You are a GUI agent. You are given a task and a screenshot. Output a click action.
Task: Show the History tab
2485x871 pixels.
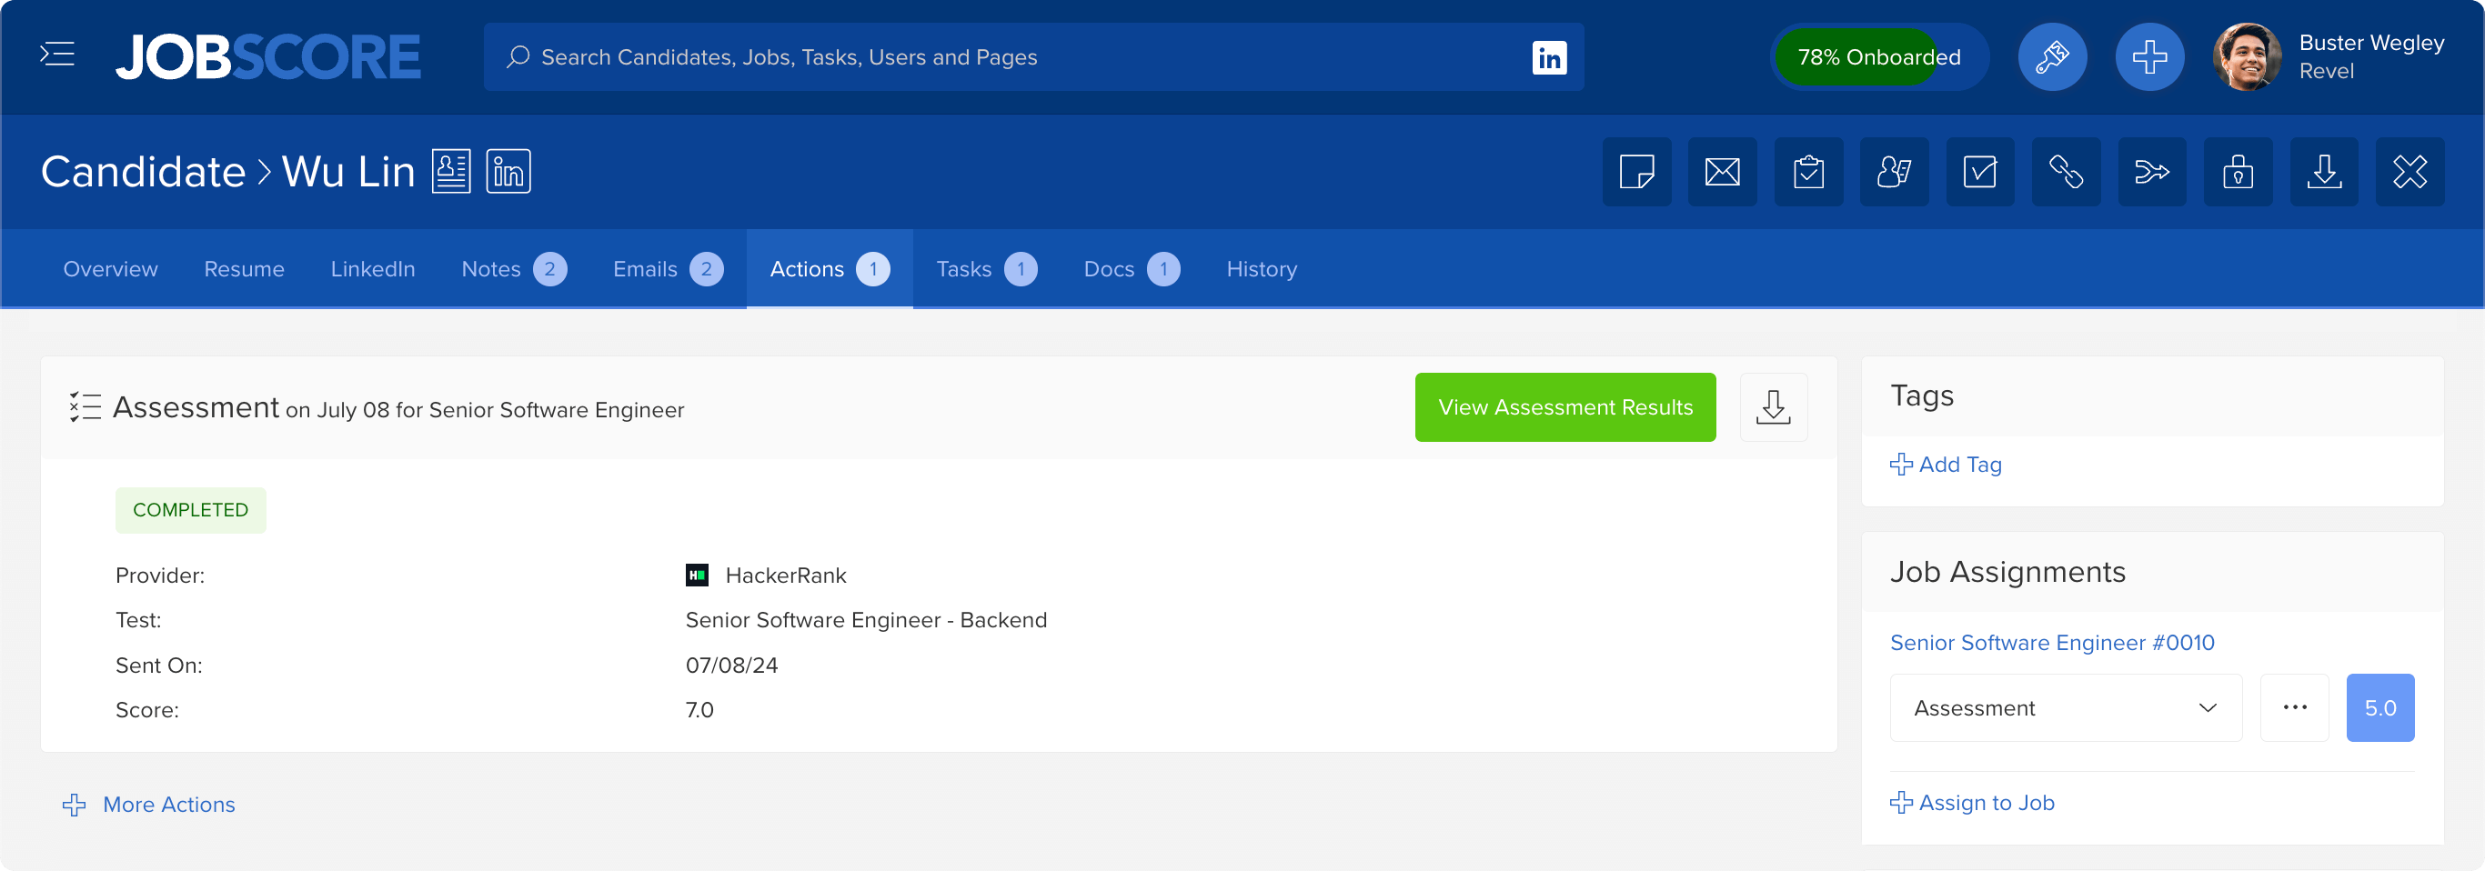click(1262, 269)
